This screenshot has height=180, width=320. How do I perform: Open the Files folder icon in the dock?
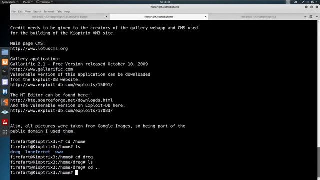pyautogui.click(x=5, y=52)
